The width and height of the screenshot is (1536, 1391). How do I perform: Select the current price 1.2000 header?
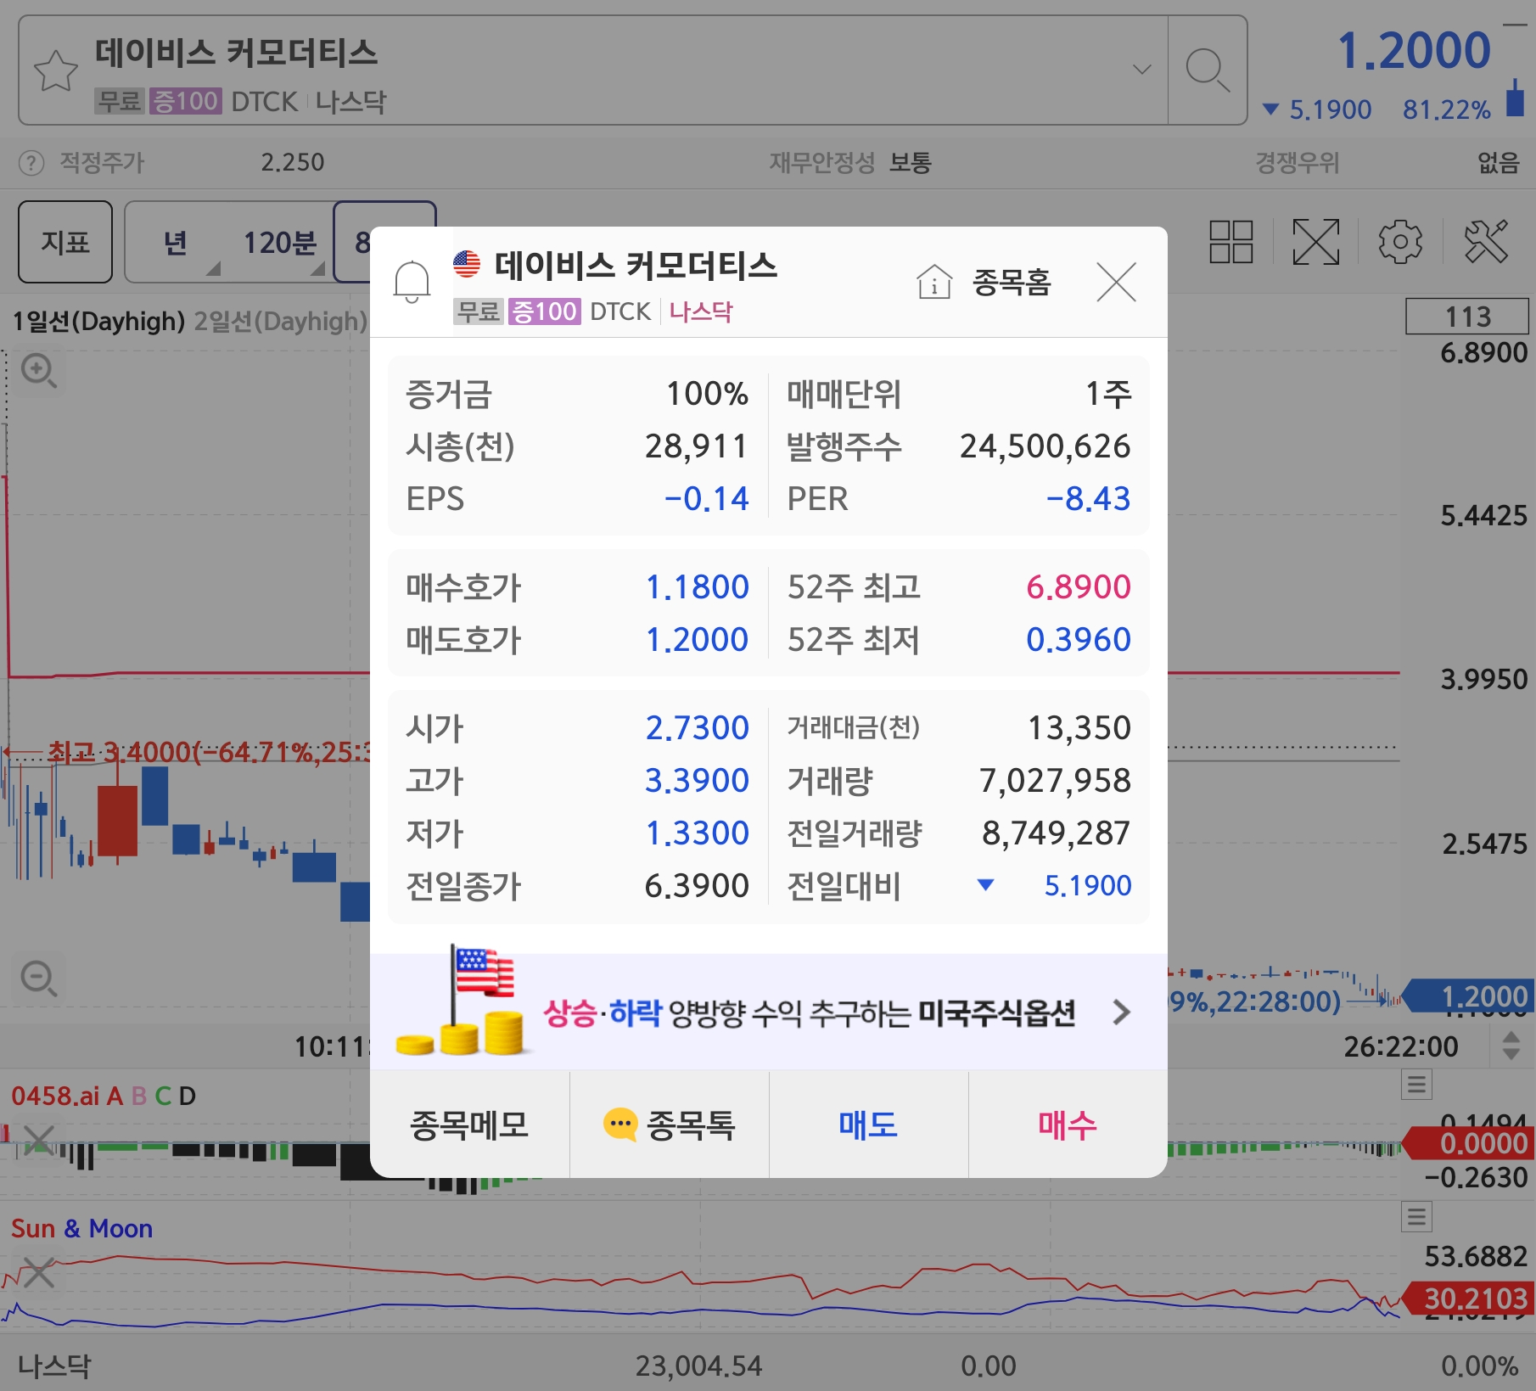[x=1414, y=49]
